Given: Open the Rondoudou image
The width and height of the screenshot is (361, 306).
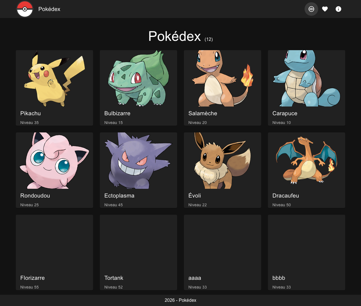Looking at the screenshot, I should 54,161.
